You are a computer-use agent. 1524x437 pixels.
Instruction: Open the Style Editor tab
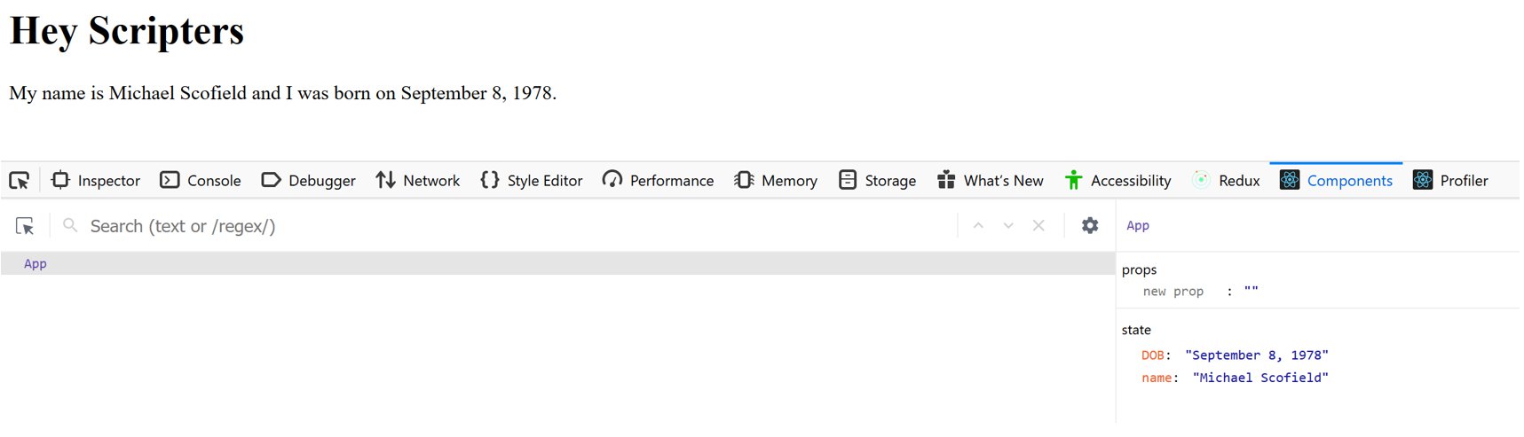(531, 181)
